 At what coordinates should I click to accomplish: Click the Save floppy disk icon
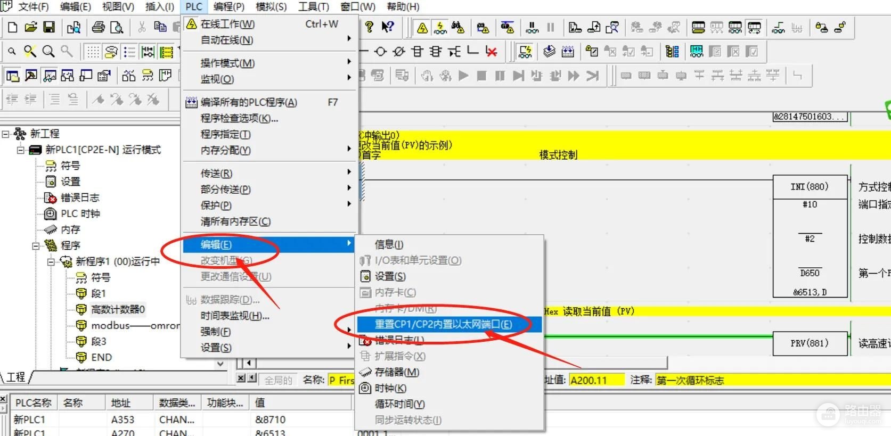49,27
